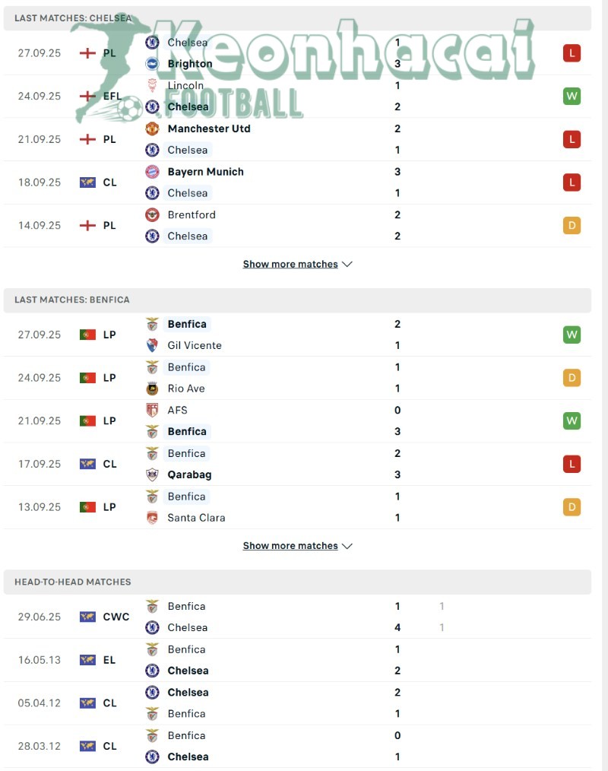Click the green W badge for Gil Vicente match
This screenshot has width=608, height=771.
tap(572, 335)
